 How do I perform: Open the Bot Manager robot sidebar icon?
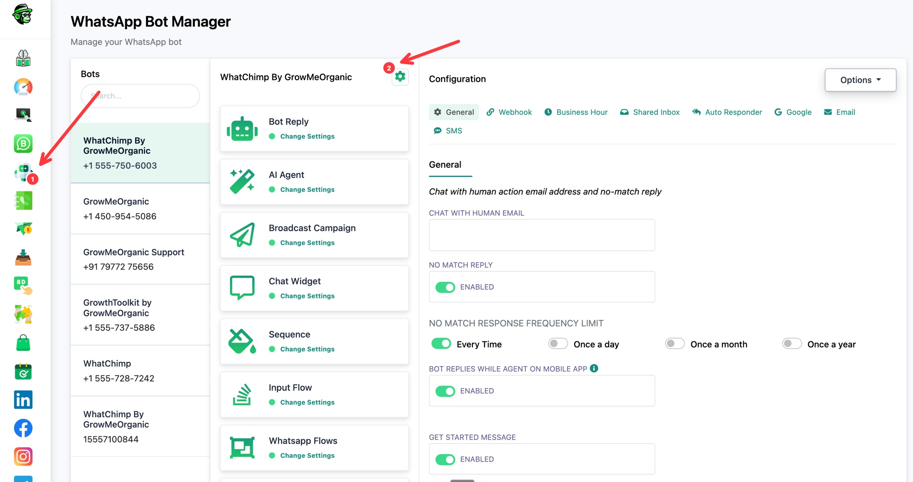[x=23, y=172]
